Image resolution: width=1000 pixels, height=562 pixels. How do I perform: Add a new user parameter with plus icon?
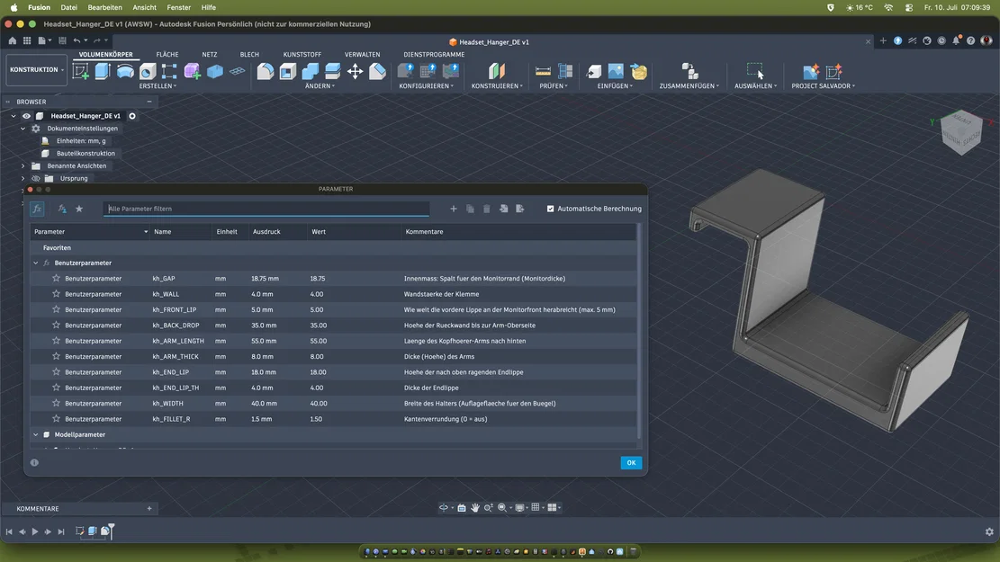click(454, 209)
